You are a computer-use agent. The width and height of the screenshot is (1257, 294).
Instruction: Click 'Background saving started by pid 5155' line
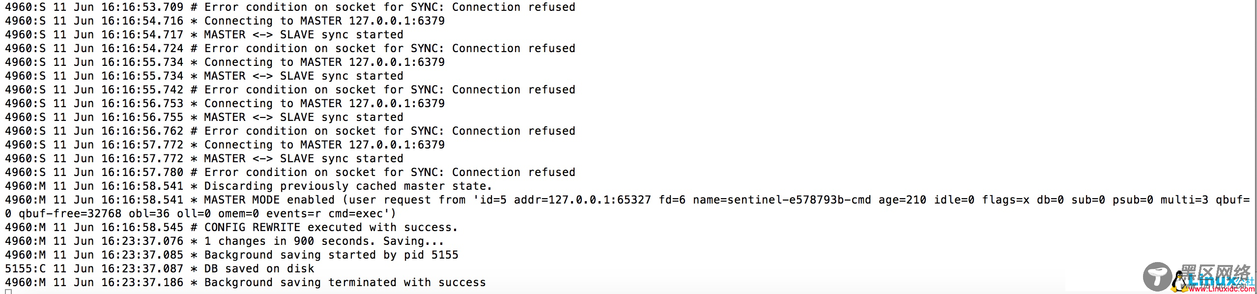(231, 255)
